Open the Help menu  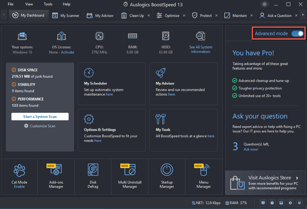pos(67,4)
